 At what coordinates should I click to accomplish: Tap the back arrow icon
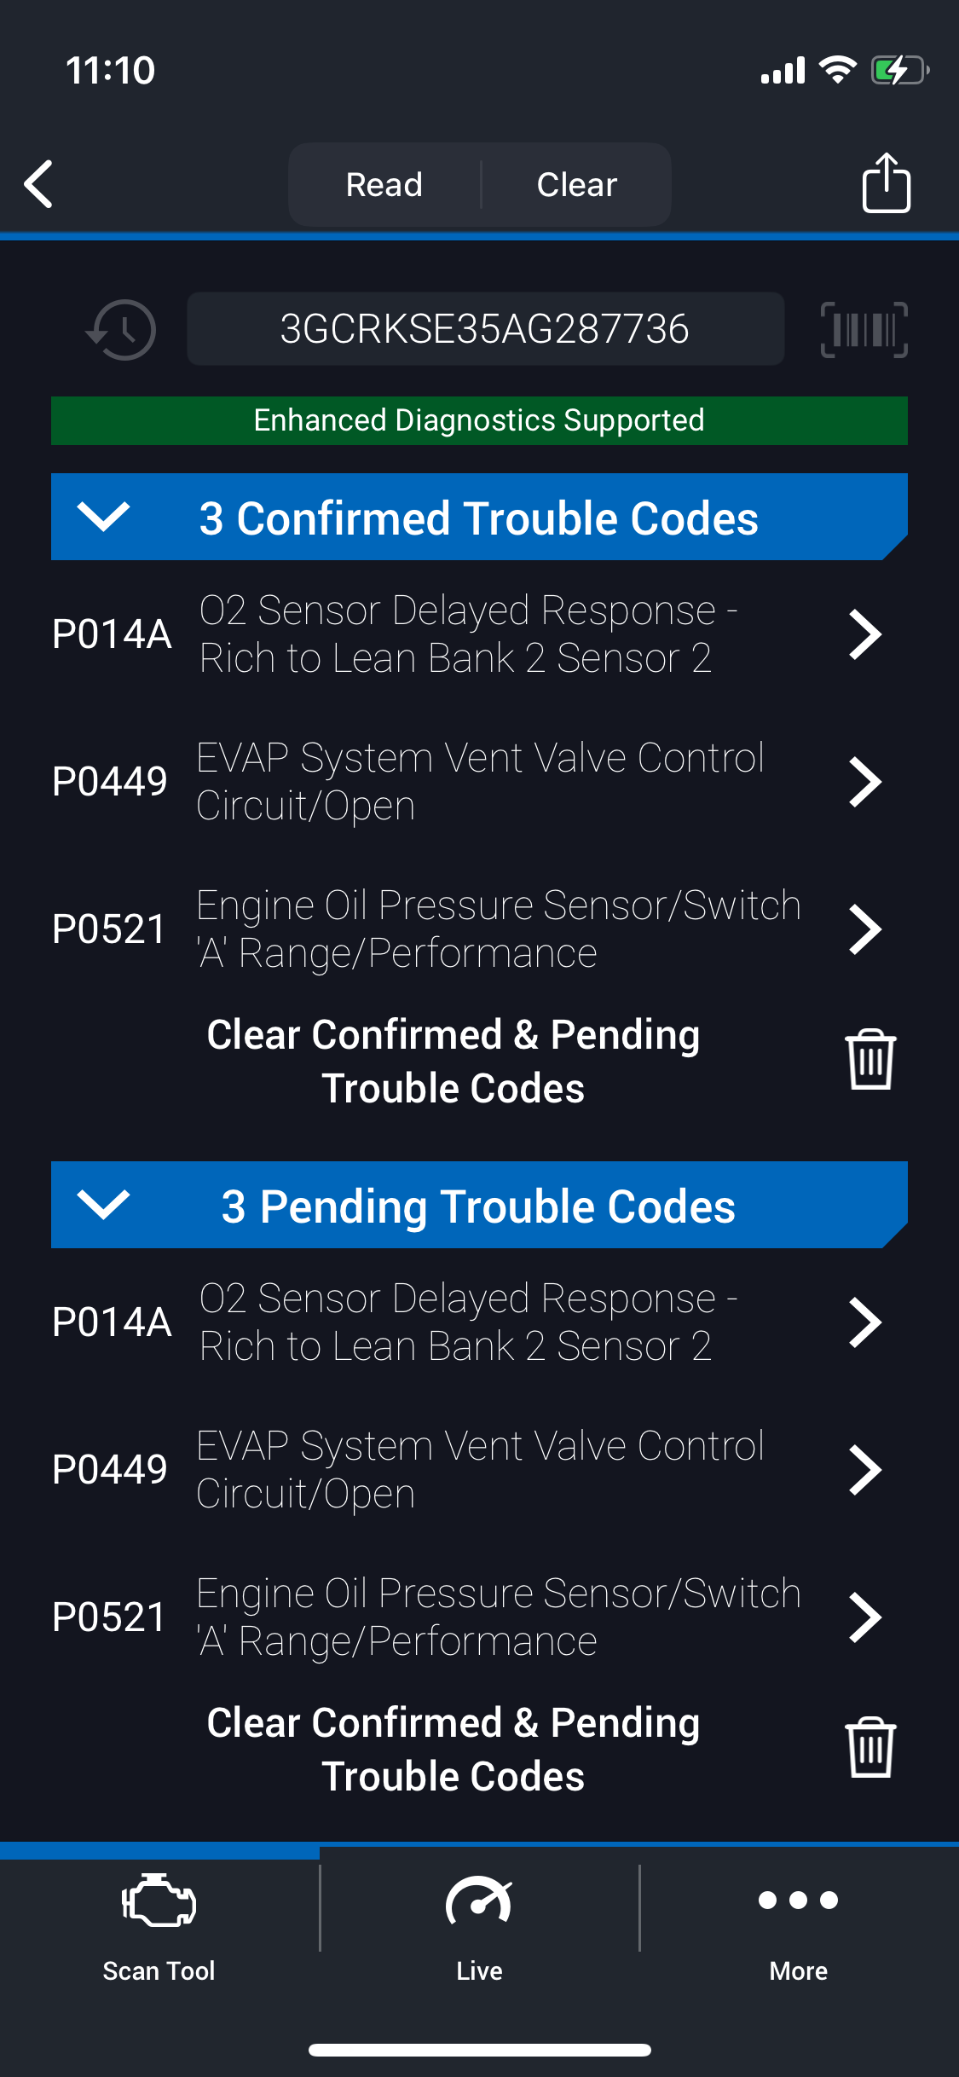[39, 184]
